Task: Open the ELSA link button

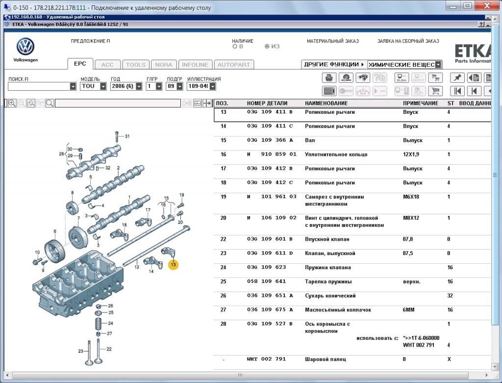Action: click(402, 78)
